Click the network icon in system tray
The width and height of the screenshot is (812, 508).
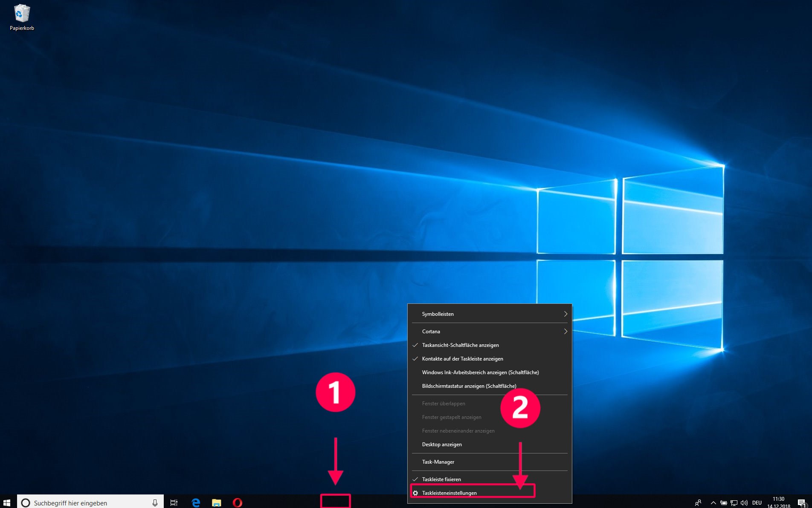(734, 503)
